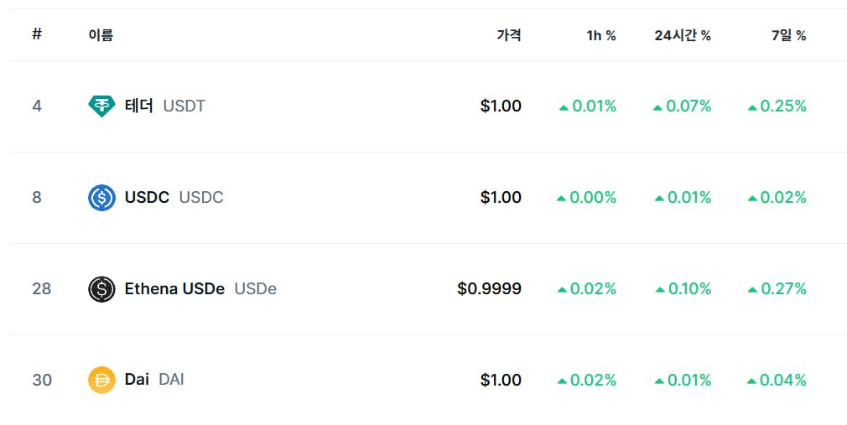Click the USDe ticker symbol text

(256, 289)
